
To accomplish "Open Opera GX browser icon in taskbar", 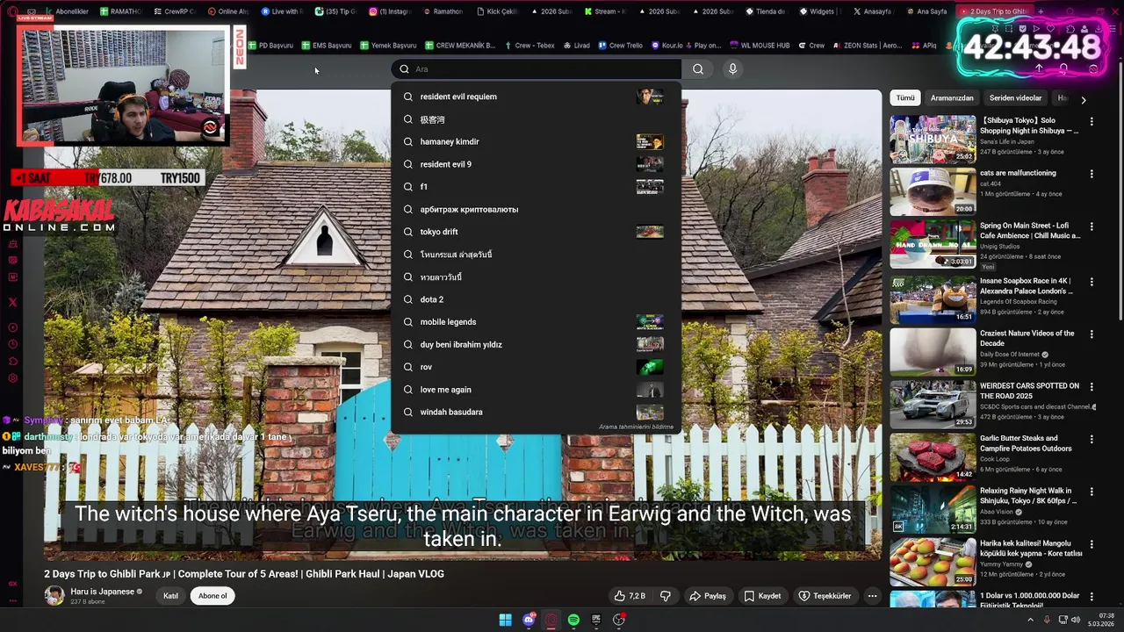I will 551,620.
